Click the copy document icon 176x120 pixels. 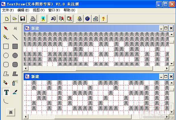61,19
